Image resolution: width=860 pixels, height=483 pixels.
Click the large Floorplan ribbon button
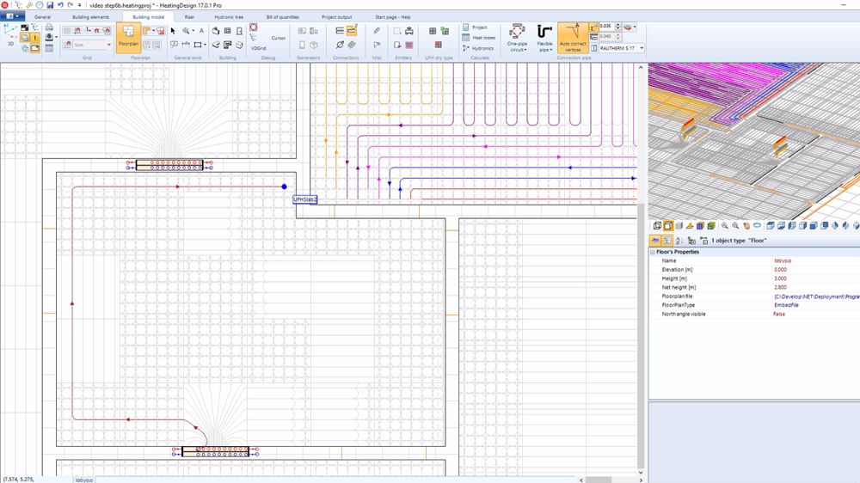tap(128, 37)
